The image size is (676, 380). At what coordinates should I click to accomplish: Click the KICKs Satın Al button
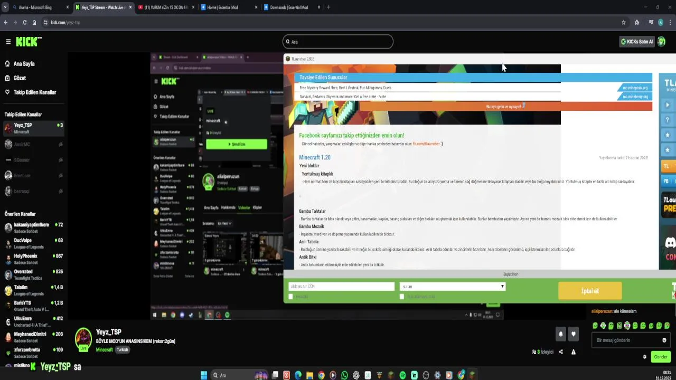636,42
